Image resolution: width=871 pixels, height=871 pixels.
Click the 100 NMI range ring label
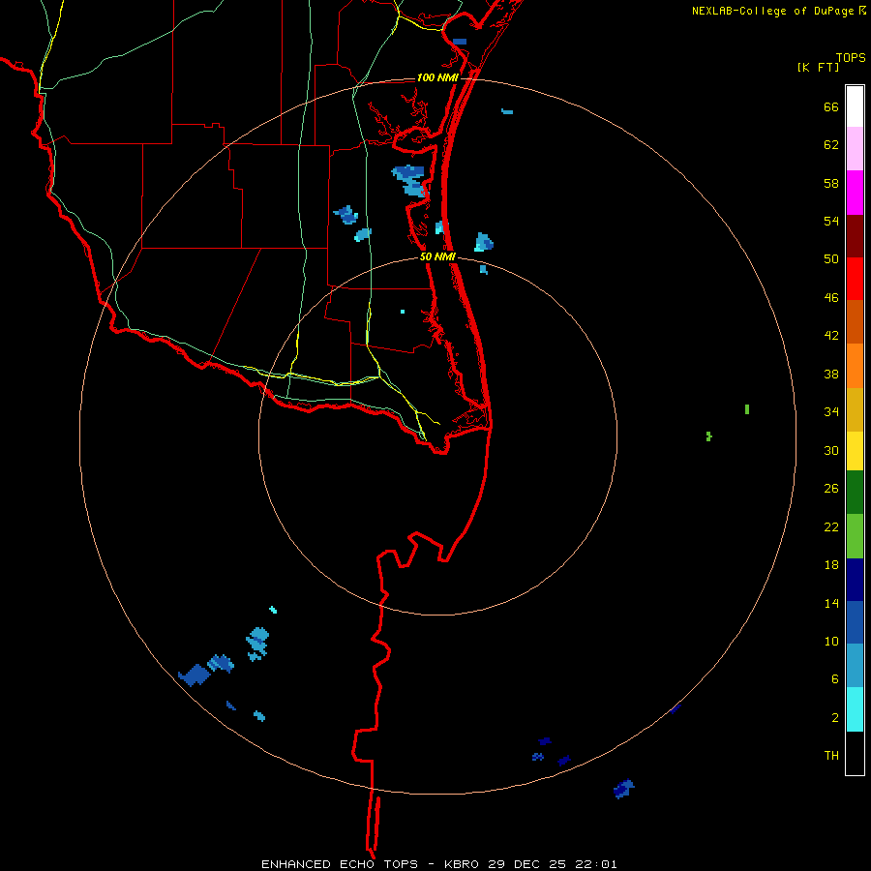click(x=437, y=77)
